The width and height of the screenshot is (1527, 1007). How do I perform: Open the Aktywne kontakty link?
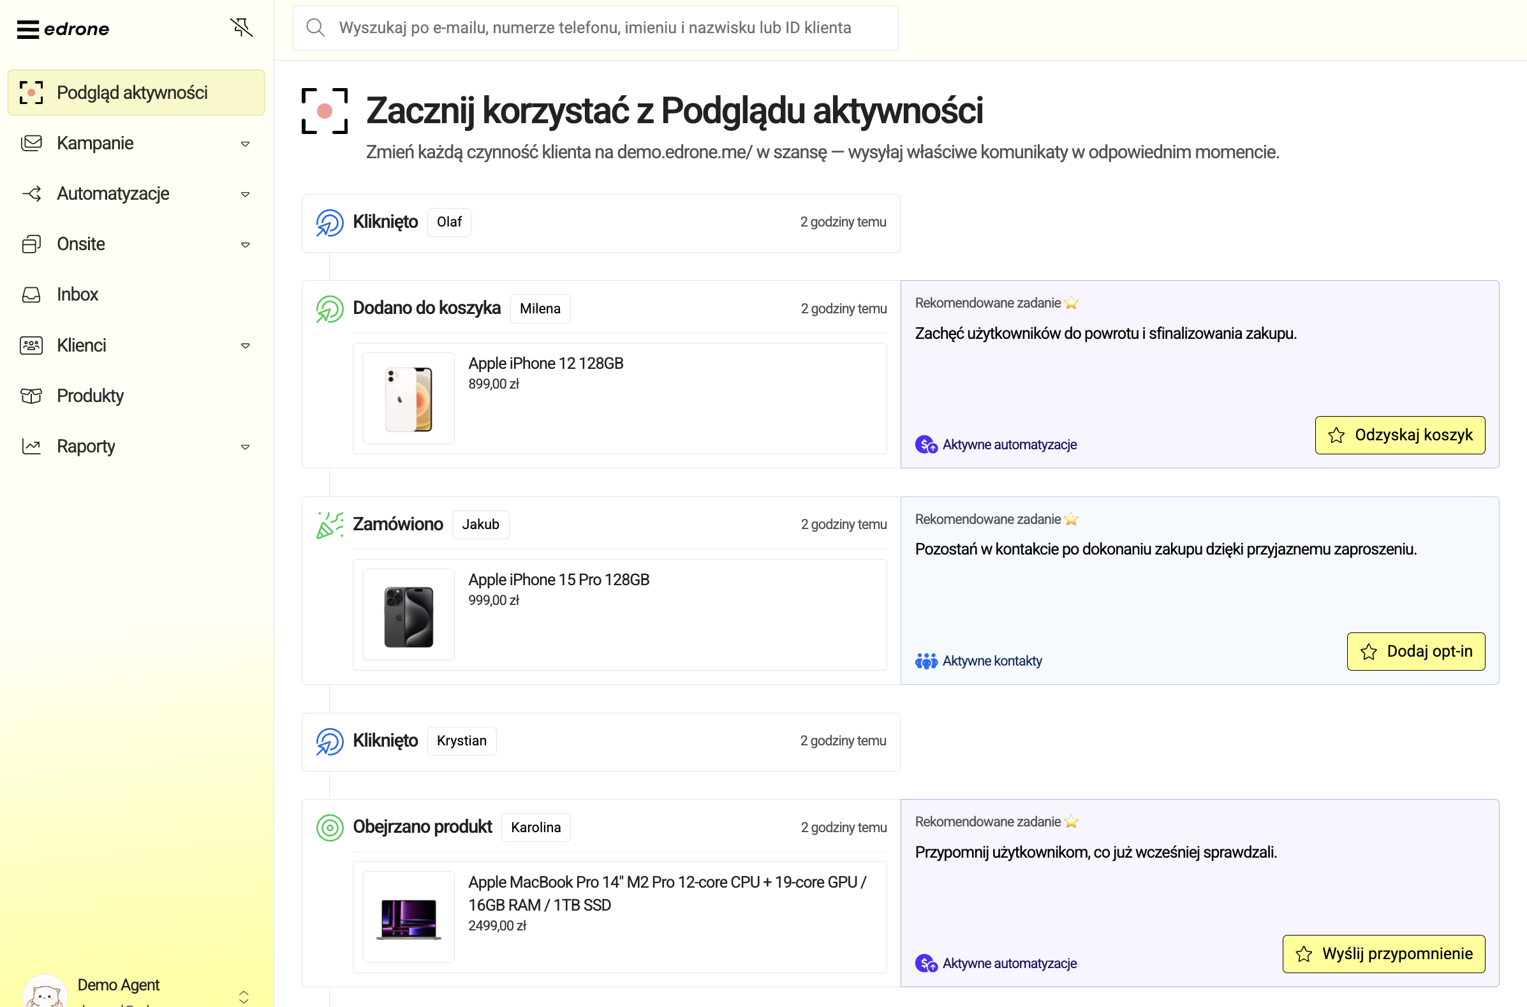(992, 661)
